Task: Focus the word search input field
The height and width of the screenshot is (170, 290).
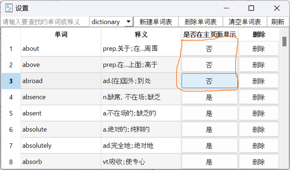Action: click(45, 22)
